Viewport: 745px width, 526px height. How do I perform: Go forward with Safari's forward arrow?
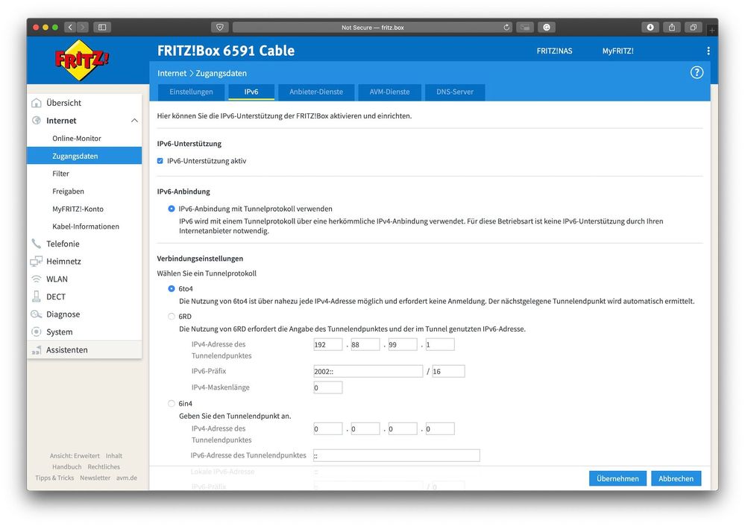click(83, 28)
